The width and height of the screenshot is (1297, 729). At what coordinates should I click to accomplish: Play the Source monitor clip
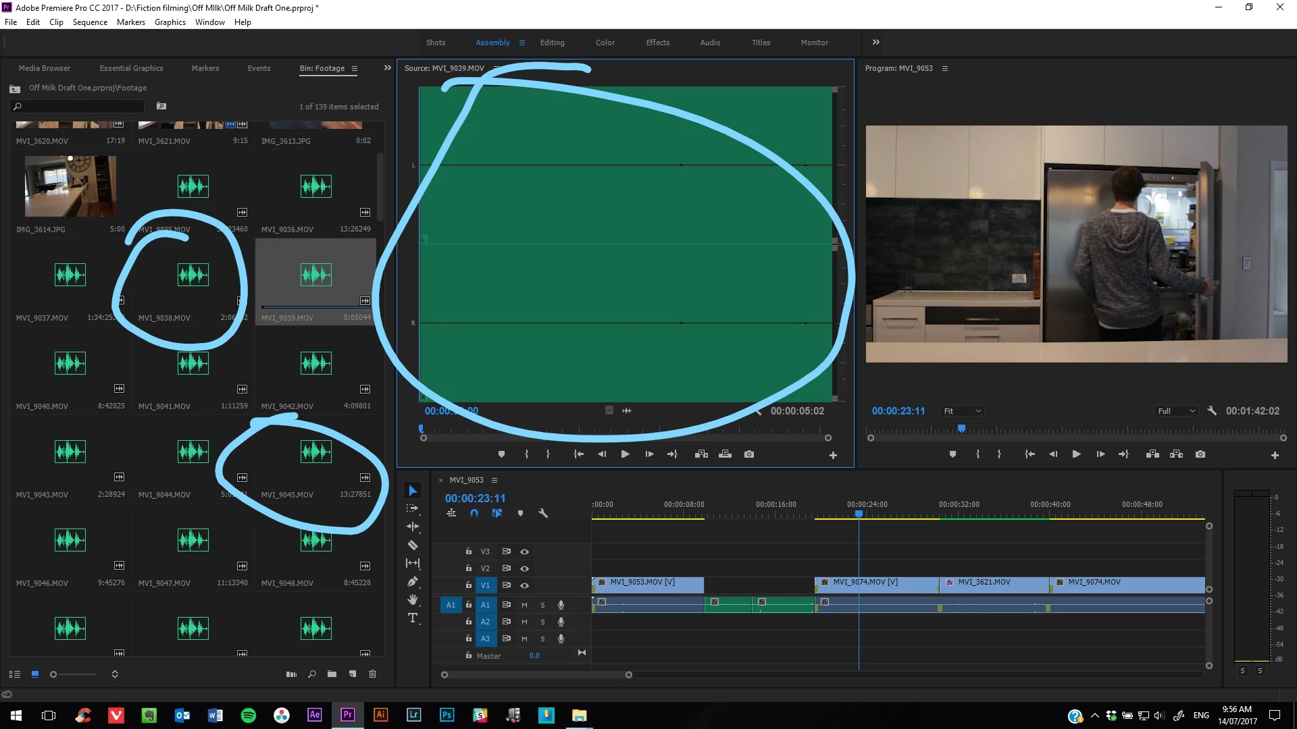625,454
